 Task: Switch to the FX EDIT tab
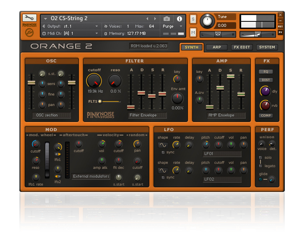pyautogui.click(x=242, y=47)
